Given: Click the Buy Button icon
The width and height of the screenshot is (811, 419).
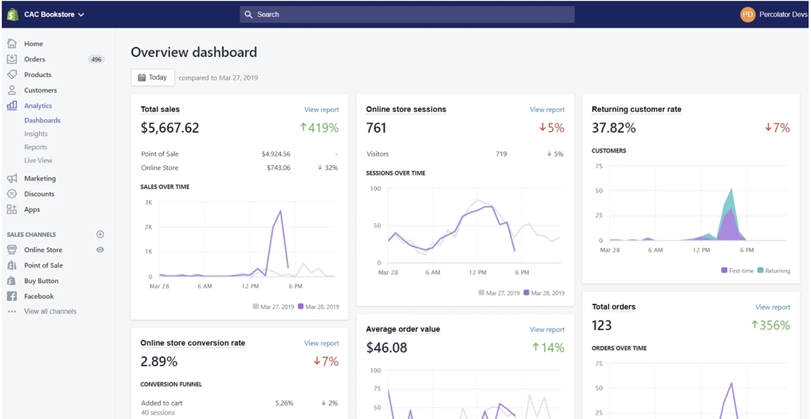Looking at the screenshot, I should point(11,281).
